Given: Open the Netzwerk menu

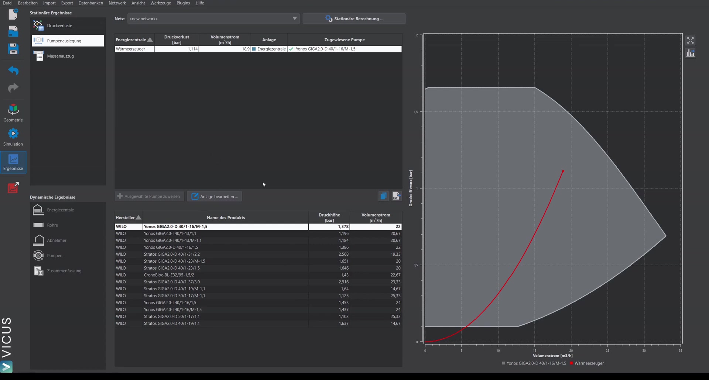Looking at the screenshot, I should [x=117, y=3].
